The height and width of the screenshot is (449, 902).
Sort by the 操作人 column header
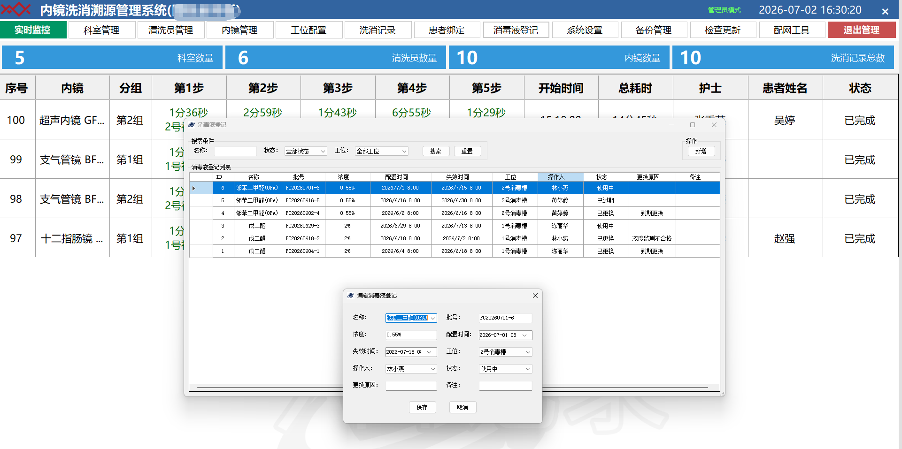click(560, 177)
